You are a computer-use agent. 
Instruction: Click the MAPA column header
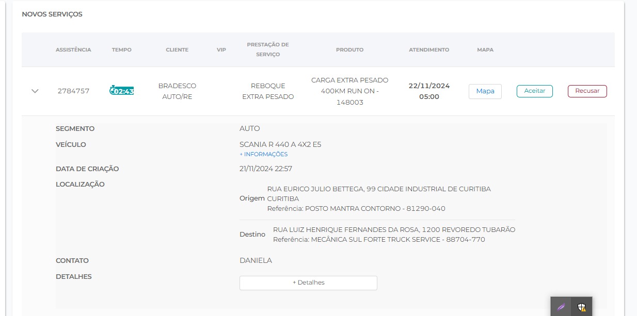tap(485, 50)
